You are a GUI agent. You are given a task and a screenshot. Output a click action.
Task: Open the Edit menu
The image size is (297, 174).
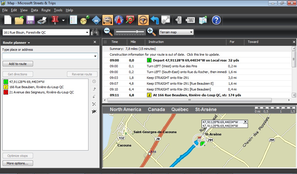[14, 10]
